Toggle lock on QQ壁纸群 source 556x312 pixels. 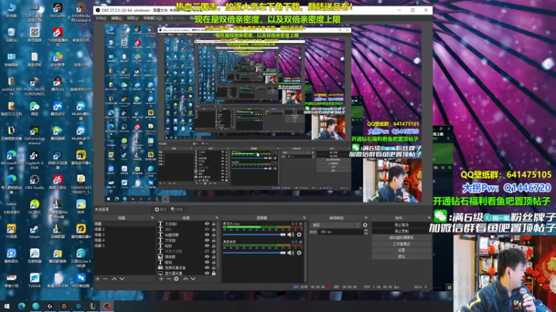click(213, 235)
